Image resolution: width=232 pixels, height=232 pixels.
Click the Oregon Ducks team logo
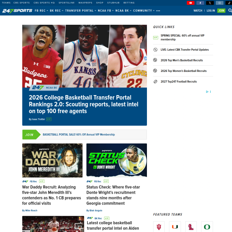207,227
